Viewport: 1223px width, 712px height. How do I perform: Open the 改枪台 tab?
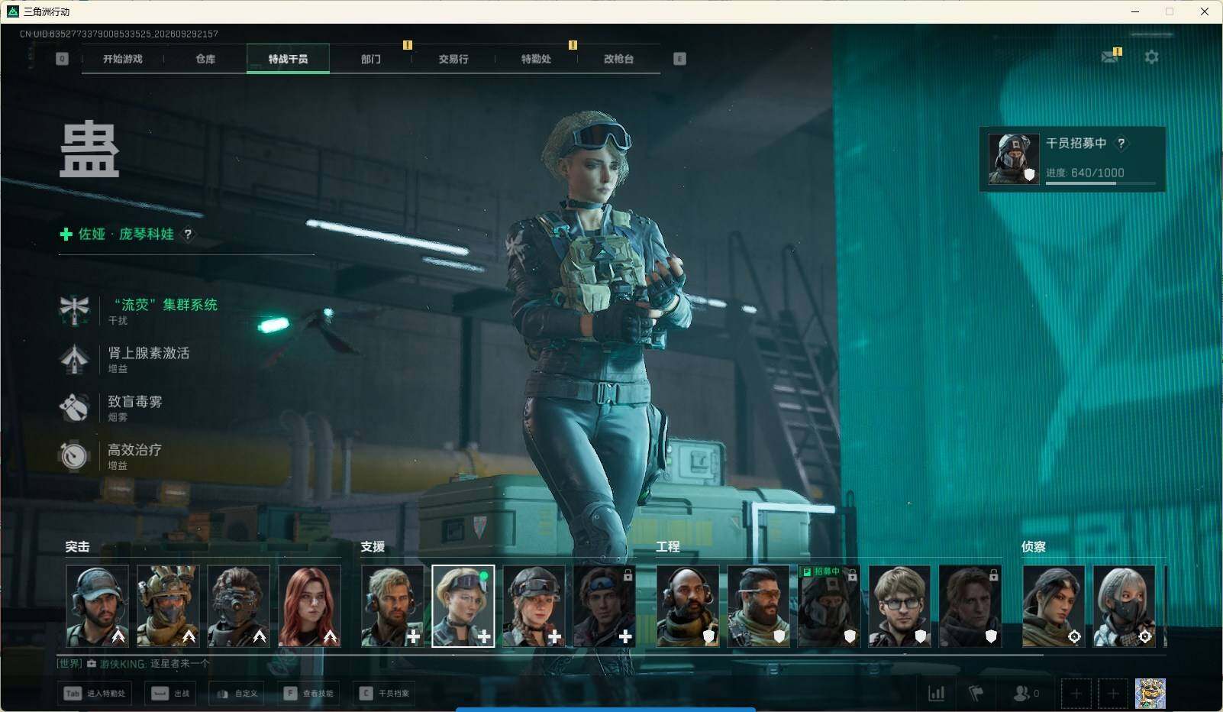tap(618, 59)
